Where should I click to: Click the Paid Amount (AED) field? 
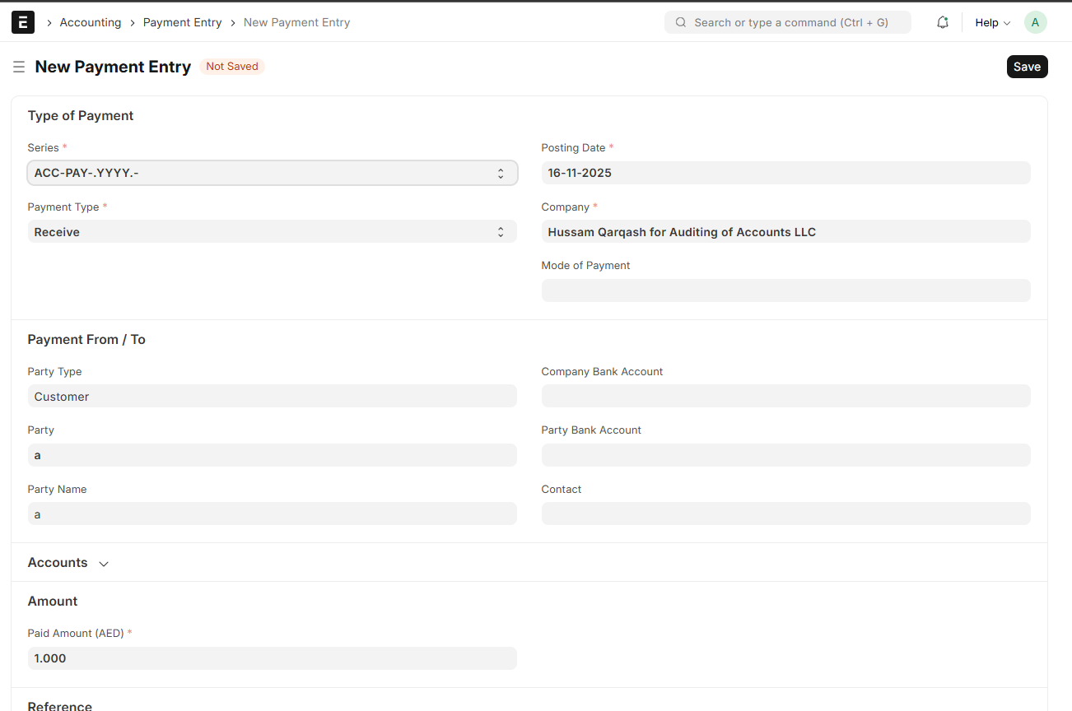[x=272, y=658]
